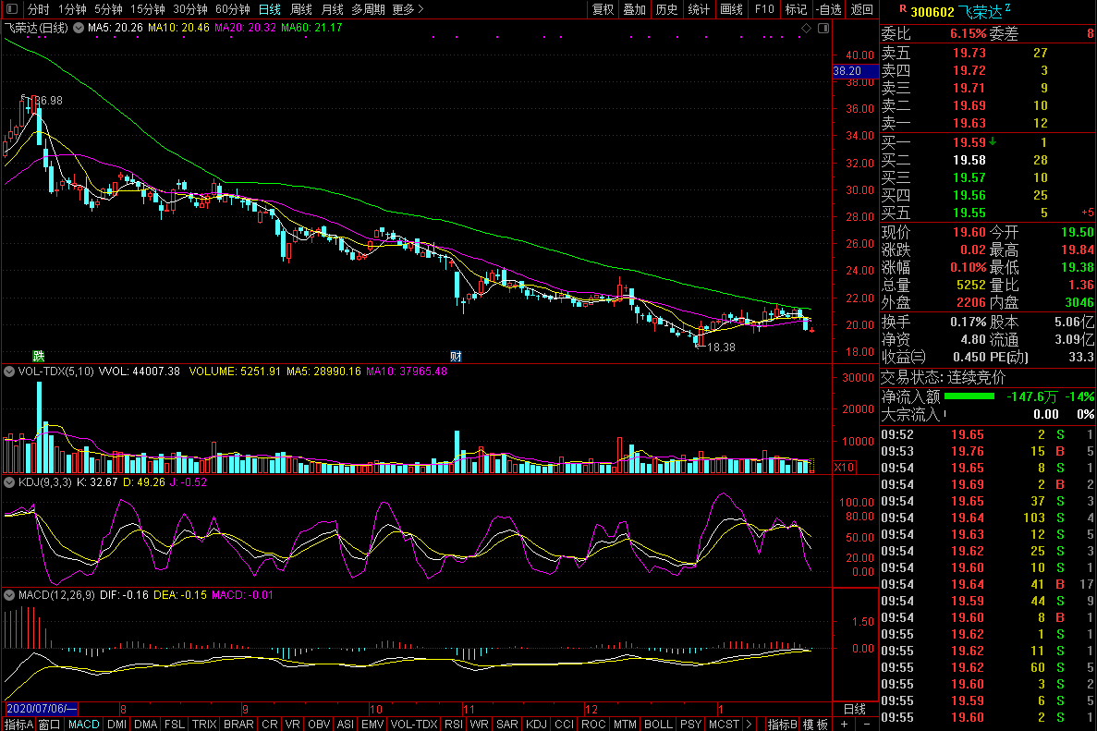Click the X10 volume scale label

tap(845, 468)
